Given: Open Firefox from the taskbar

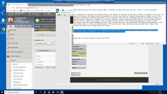Looking at the screenshot, I should coord(57,92).
